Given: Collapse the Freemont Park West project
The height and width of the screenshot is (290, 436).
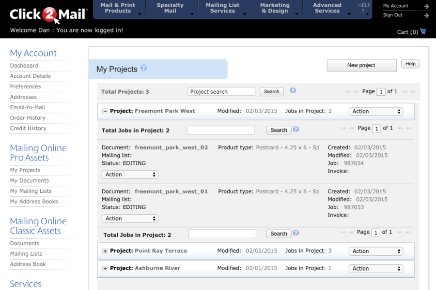Looking at the screenshot, I should click(105, 111).
